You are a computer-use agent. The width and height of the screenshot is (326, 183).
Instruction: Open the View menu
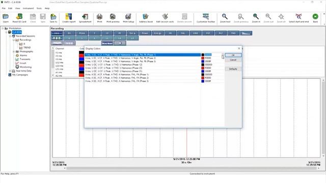[17, 8]
